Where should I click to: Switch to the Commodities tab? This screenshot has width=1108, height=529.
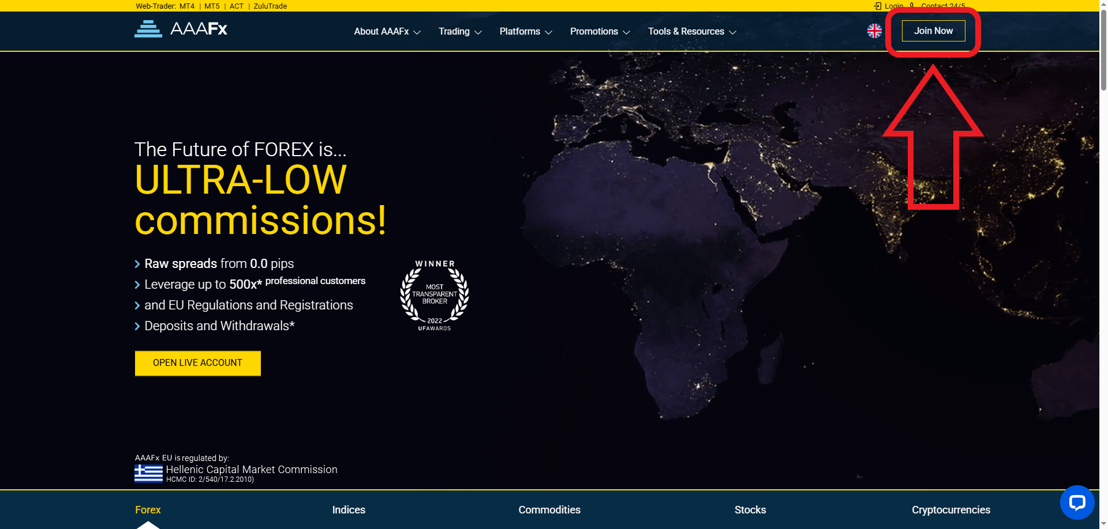pyautogui.click(x=549, y=510)
